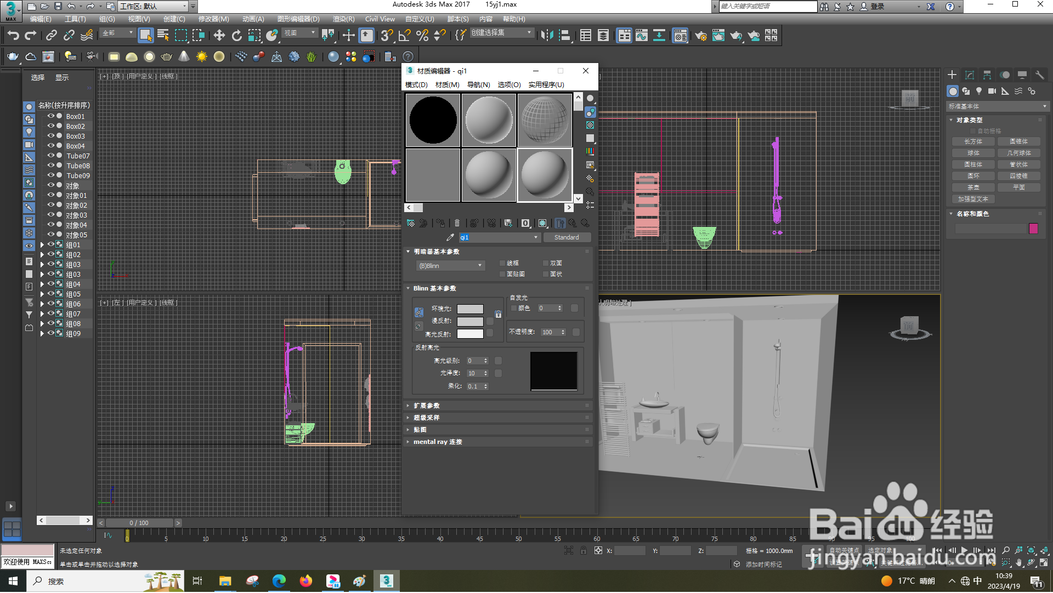Undo the last action in main toolbar
Viewport: 1053px width, 593px height.
13,36
